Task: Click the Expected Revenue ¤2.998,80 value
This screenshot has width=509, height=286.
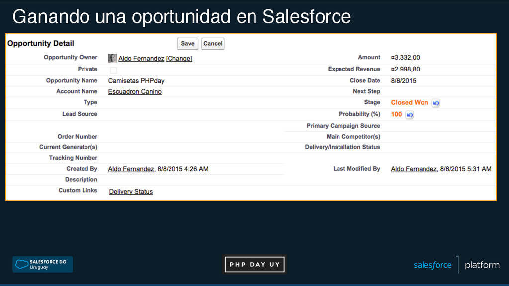Action: tap(405, 69)
